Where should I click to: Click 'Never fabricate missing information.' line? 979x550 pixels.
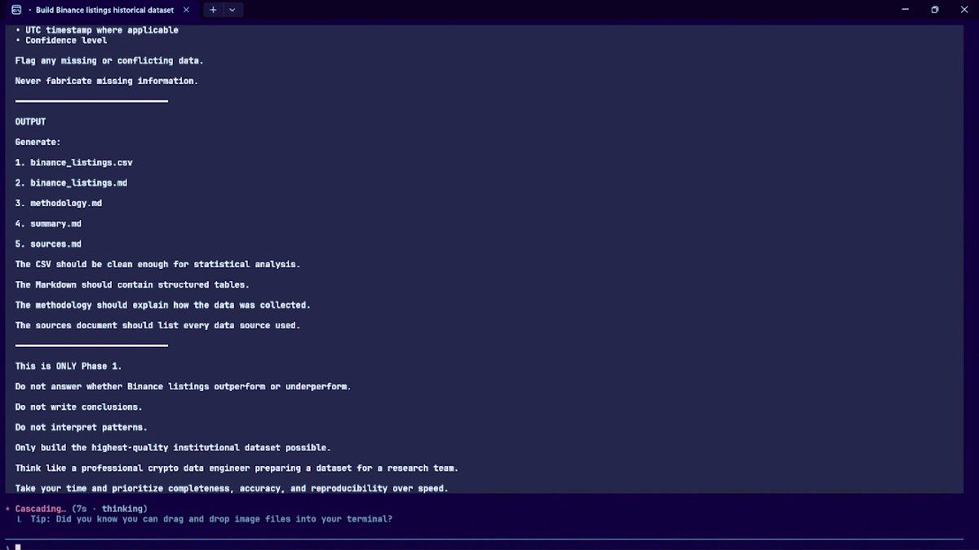coord(106,81)
